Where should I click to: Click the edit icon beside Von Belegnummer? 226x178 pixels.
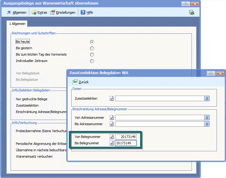click(x=112, y=137)
